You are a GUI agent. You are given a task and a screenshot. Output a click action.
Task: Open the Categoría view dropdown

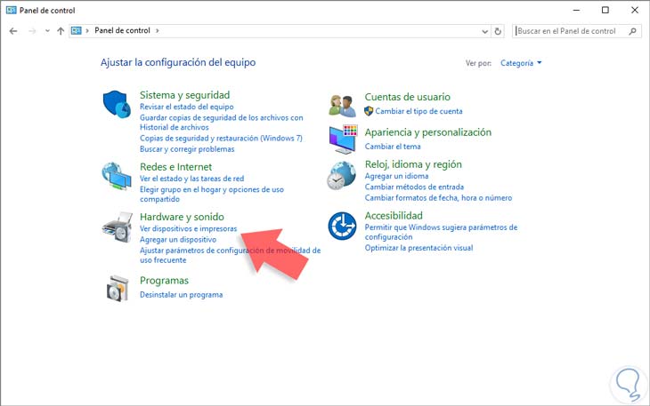coord(521,63)
